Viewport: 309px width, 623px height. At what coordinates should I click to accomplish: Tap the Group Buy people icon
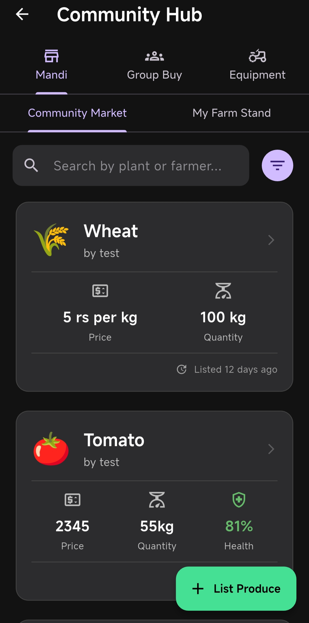coord(154,56)
